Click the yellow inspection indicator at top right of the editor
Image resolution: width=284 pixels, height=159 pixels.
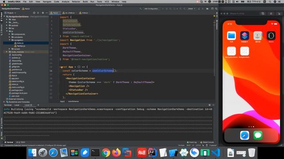214,16
